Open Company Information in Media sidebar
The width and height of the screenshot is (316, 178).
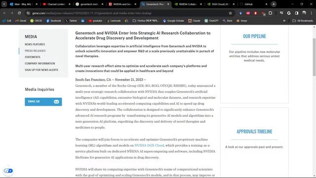pyautogui.click(x=40, y=63)
